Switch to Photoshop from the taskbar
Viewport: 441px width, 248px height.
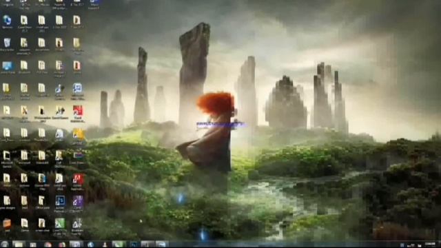pyautogui.click(x=134, y=245)
